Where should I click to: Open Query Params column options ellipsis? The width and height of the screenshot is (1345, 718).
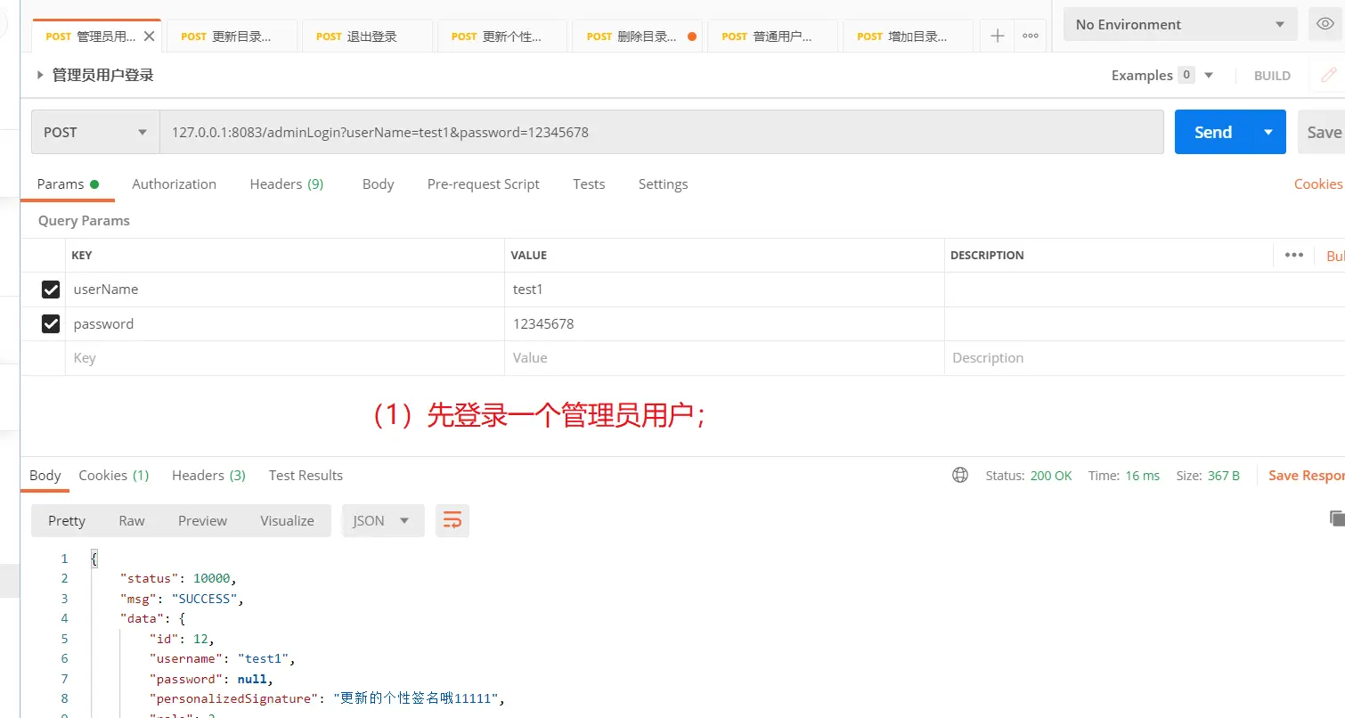click(1294, 256)
